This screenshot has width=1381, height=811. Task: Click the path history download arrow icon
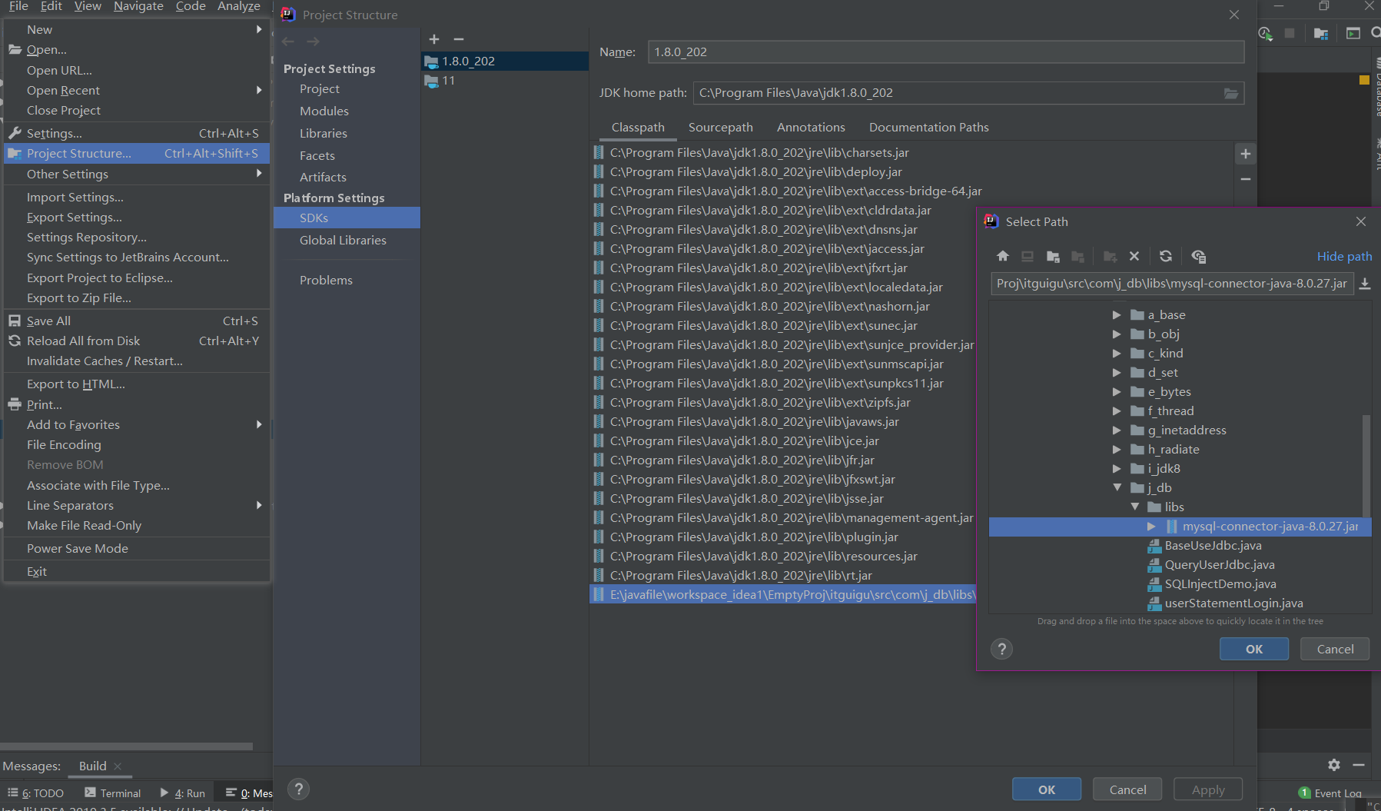coord(1365,284)
